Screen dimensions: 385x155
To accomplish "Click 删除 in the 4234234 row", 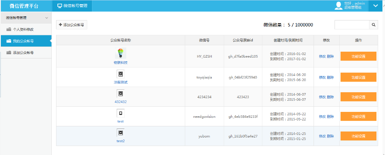I will point(330,97).
